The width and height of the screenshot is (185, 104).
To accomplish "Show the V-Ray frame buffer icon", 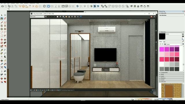I will [63, 6].
